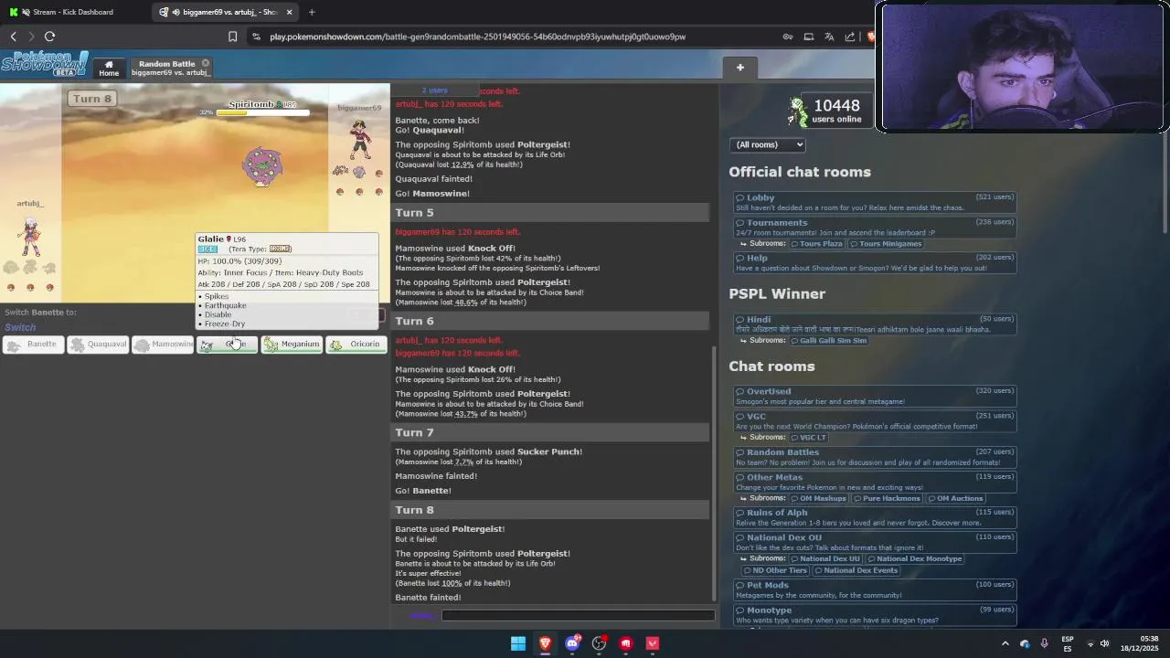
Task: Bookmark this page icon
Action: coord(232,37)
